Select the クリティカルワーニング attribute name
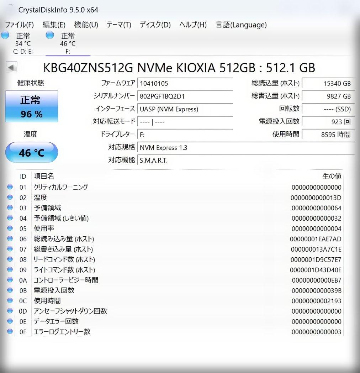 coord(61,187)
